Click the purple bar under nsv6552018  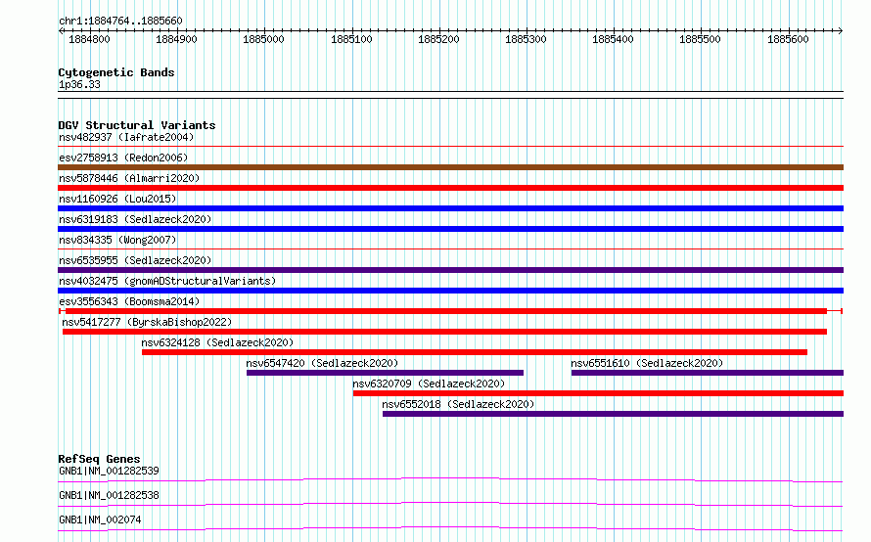614,414
